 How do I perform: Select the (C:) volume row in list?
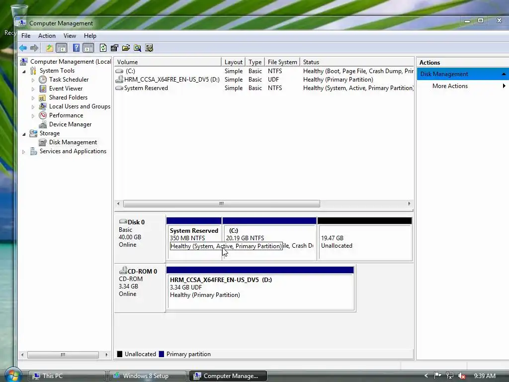[264, 71]
